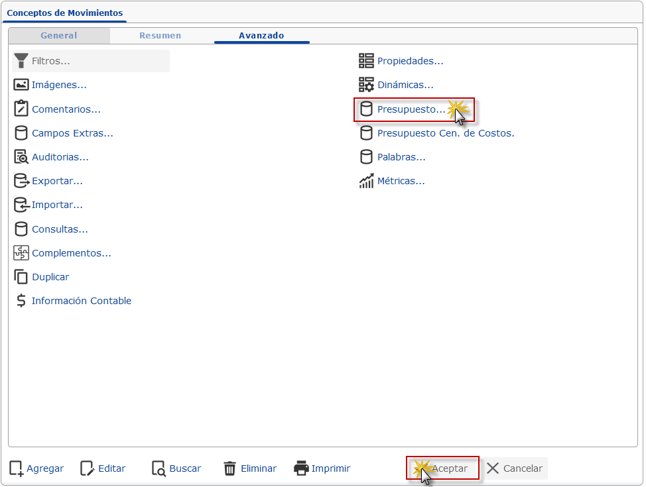Click the Auditorias magnifier document icon
This screenshot has width=646, height=487.
point(21,157)
